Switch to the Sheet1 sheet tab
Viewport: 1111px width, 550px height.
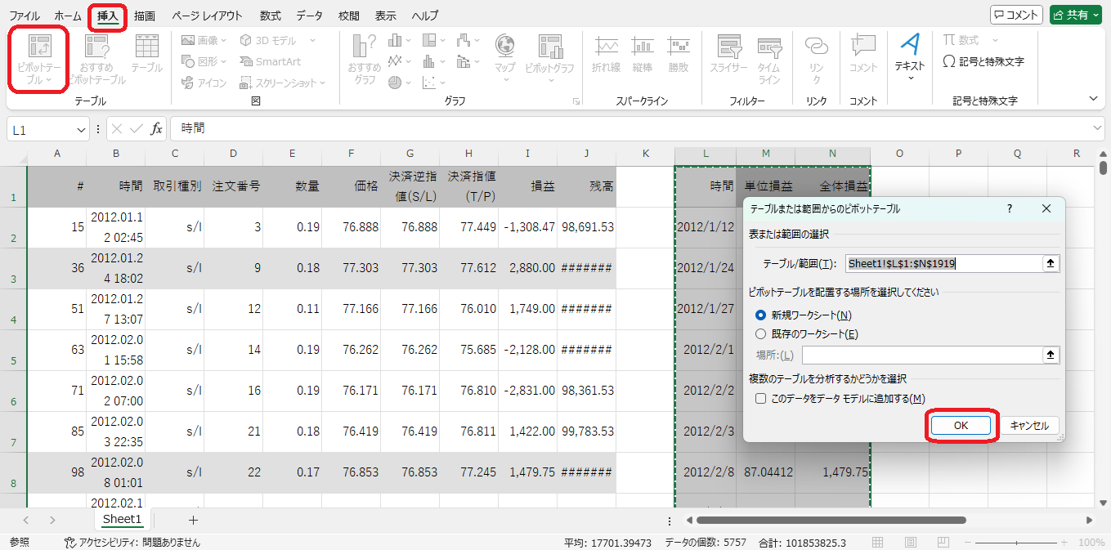(x=122, y=520)
